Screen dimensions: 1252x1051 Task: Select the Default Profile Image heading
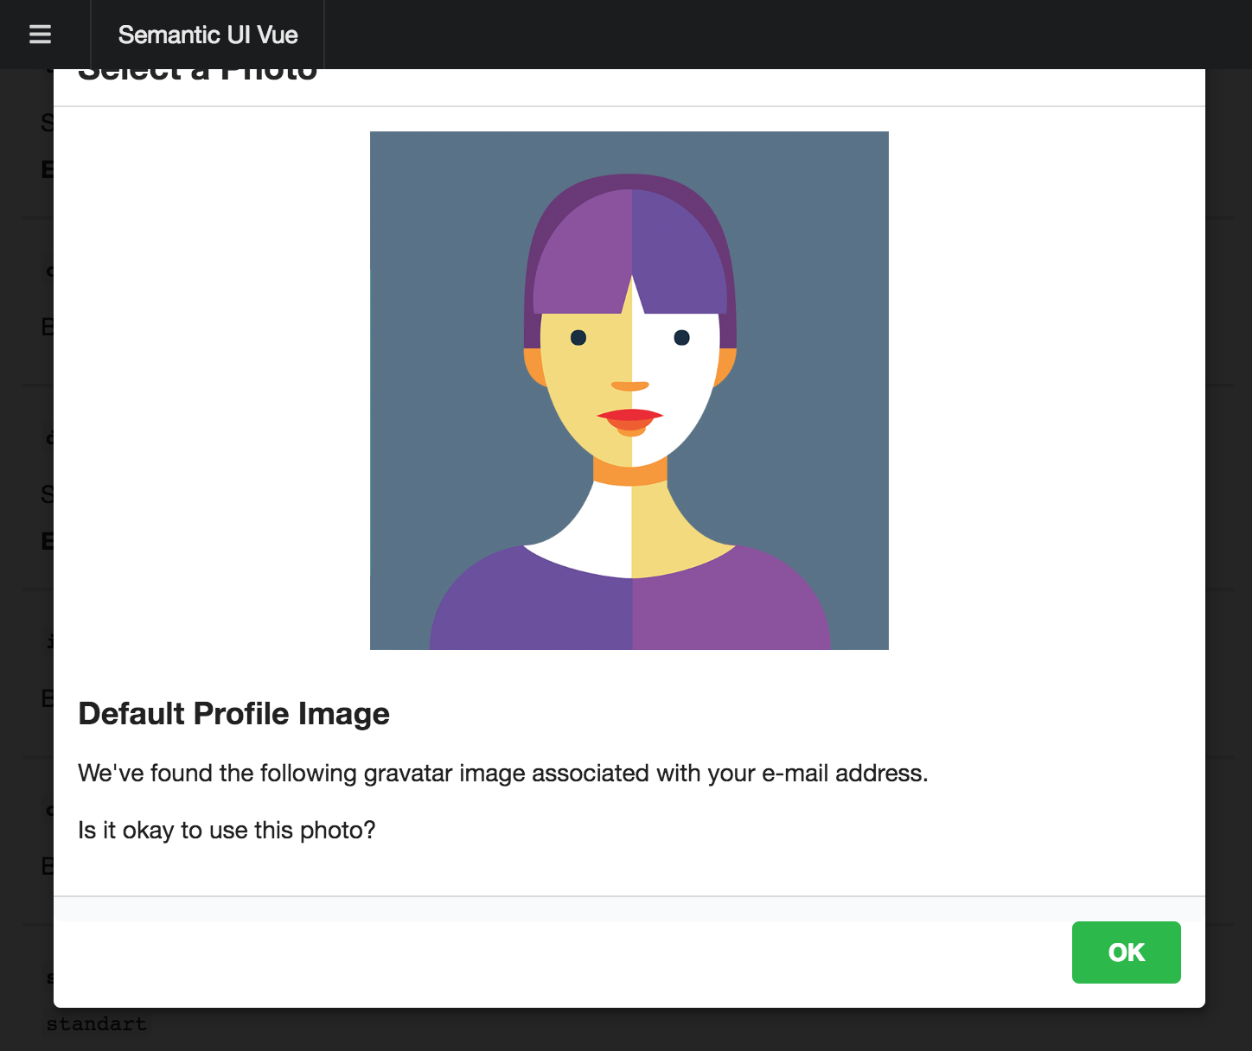tap(233, 714)
